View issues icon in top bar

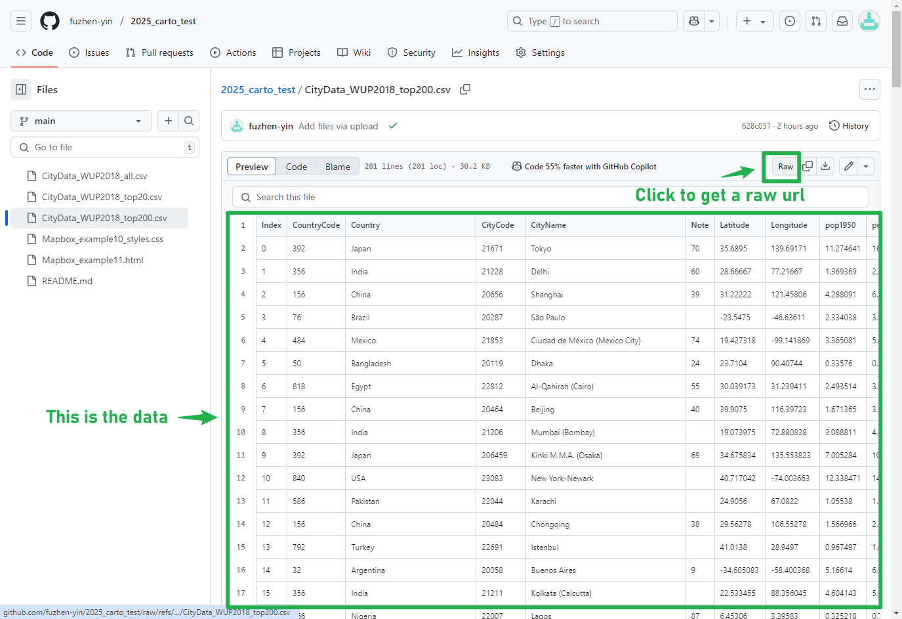[790, 21]
